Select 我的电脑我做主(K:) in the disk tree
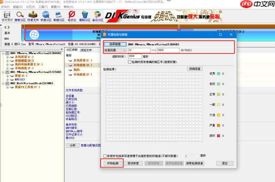Screen dimensions: 275x182 (x=29, y=64)
